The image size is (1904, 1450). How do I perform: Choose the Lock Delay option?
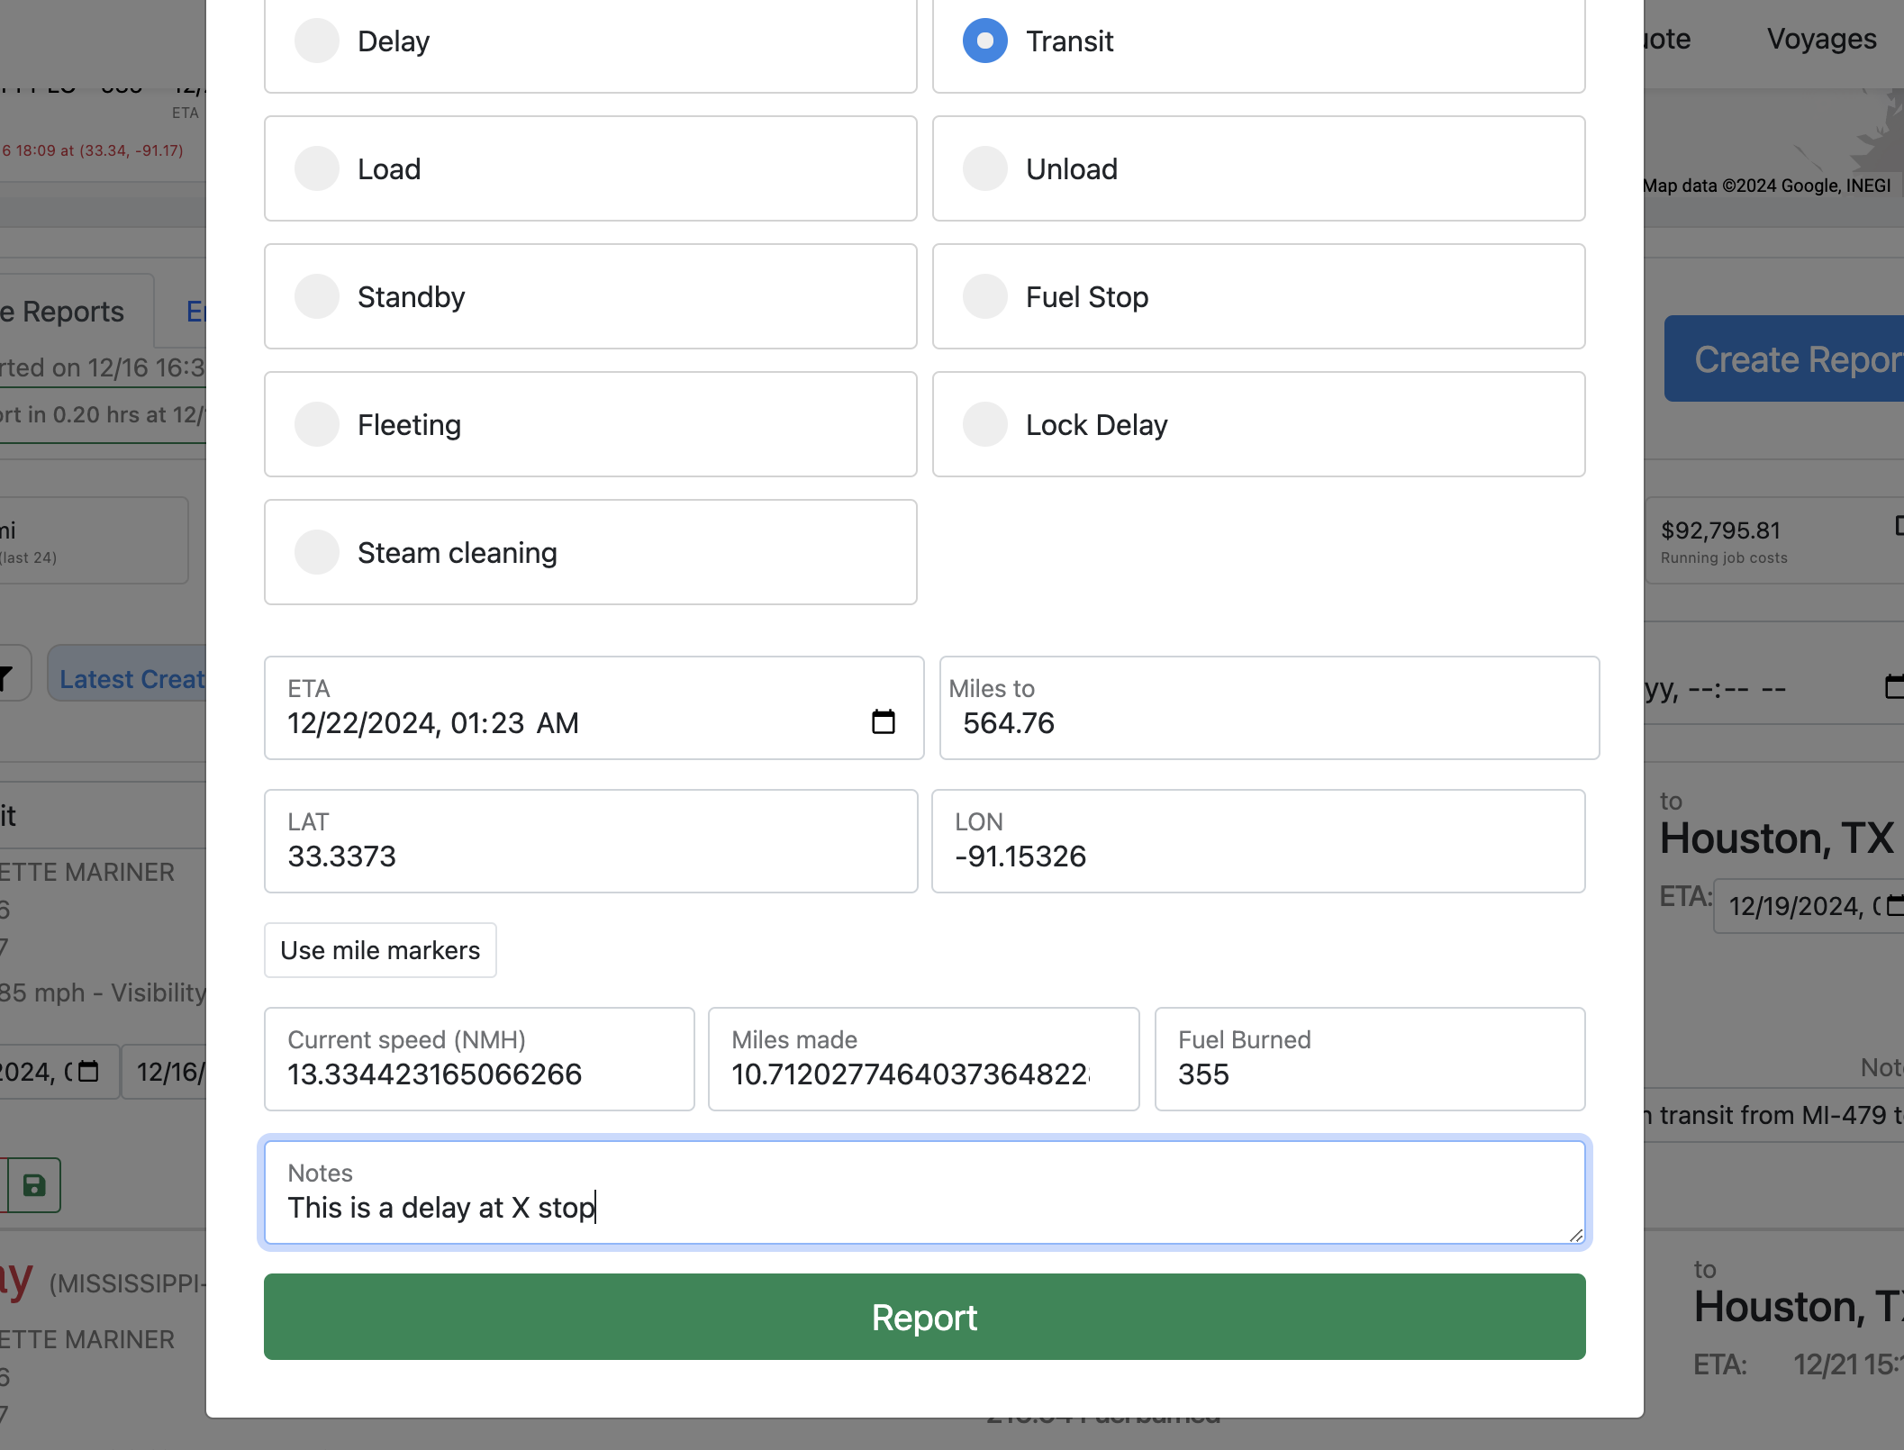click(x=985, y=425)
